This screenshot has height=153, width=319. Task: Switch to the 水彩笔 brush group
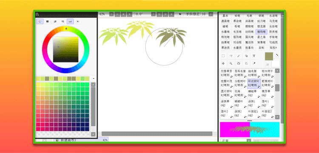[x=273, y=26]
